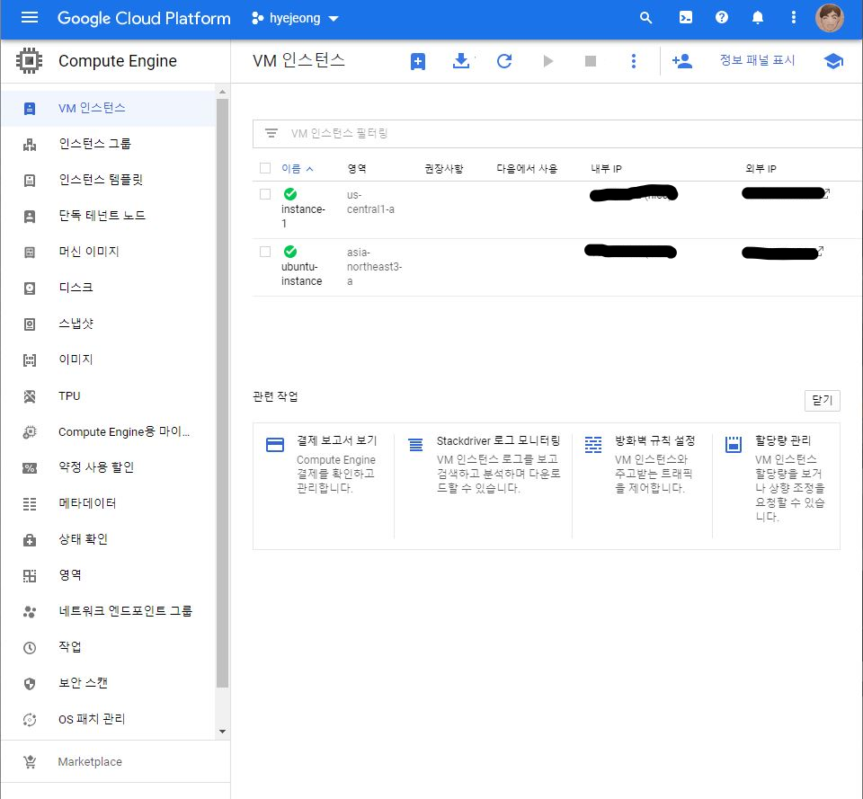This screenshot has height=799, width=863.
Task: Open the help question mark icon
Action: click(x=722, y=18)
